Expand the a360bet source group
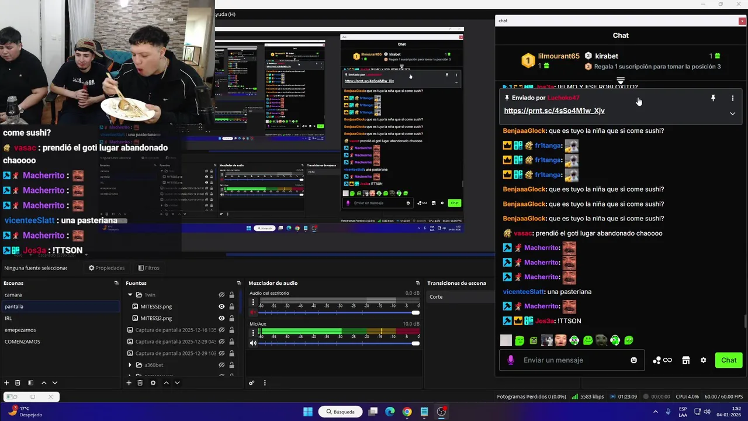This screenshot has width=748, height=421. pyautogui.click(x=130, y=365)
